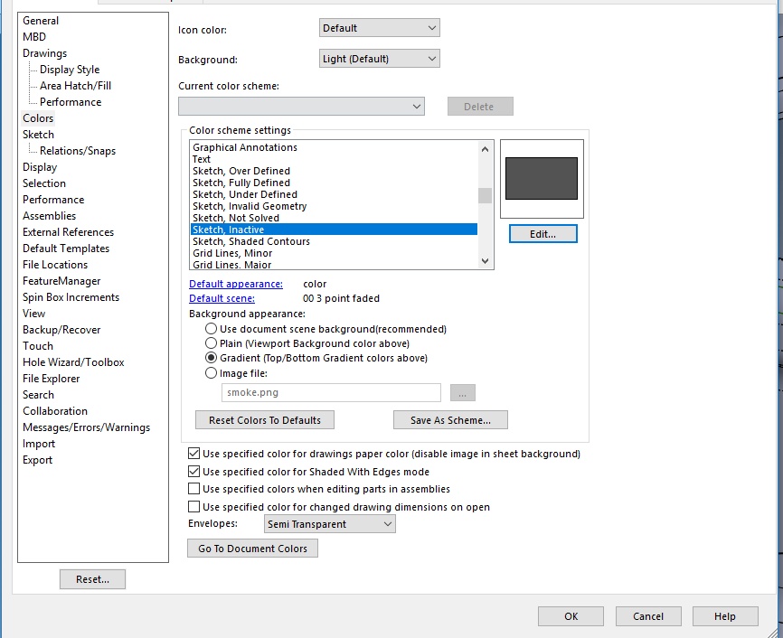Click the color list scroll down arrow
The height and width of the screenshot is (638, 783).
click(485, 260)
